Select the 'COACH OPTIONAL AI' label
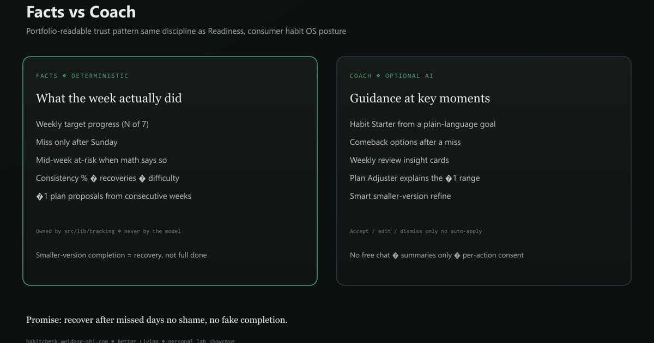 pyautogui.click(x=392, y=76)
